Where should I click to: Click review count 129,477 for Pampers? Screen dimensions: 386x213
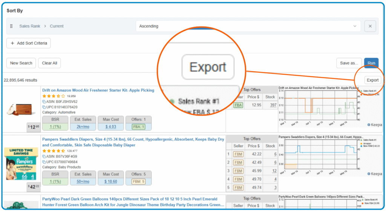pos(72,151)
